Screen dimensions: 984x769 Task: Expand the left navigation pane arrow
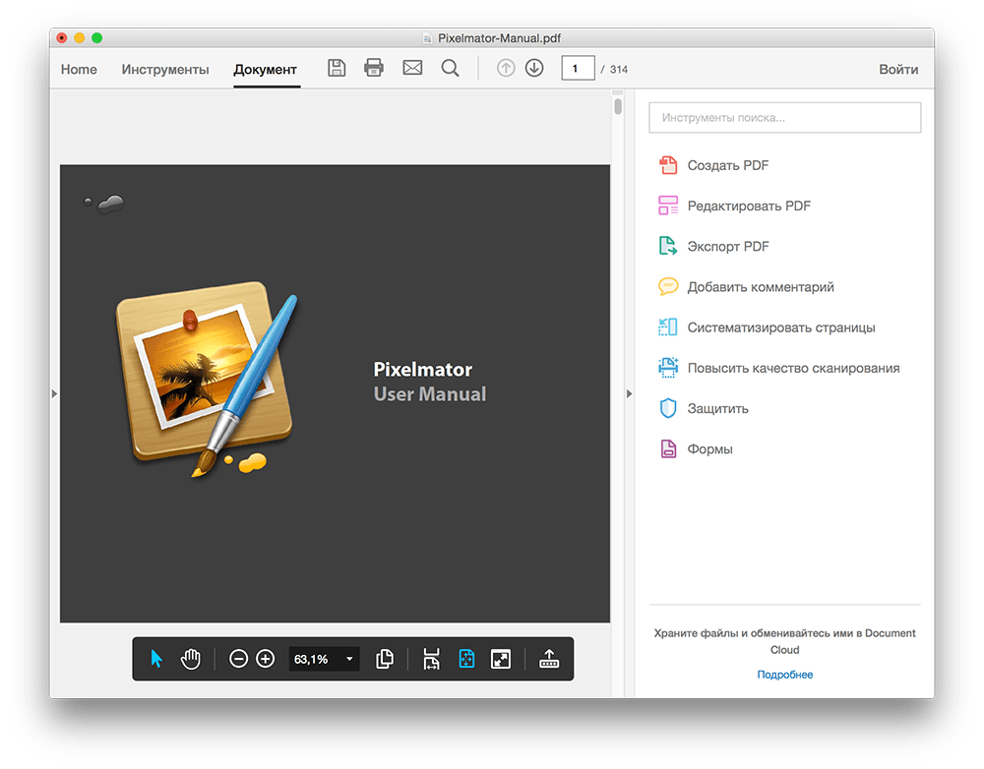54,394
